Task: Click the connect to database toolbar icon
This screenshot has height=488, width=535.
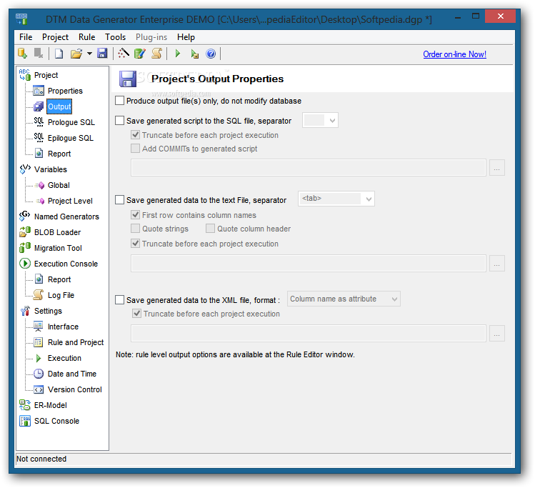Action: click(x=23, y=54)
